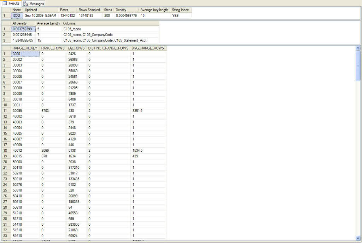Click the sheet icon on the Messages tab
The image size is (362, 243).
[x=25, y=4]
